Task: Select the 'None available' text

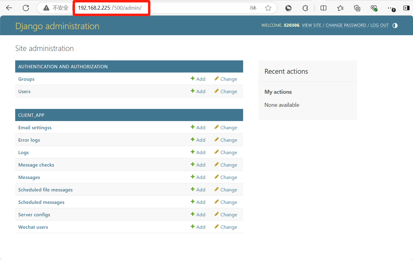Action: coord(282,105)
